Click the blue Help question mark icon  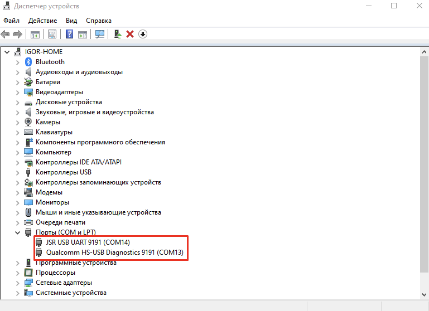(x=70, y=34)
